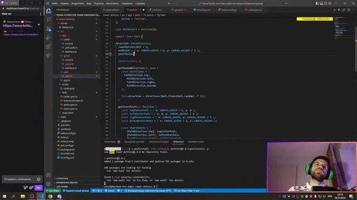The height and width of the screenshot is (200, 357).
Task: Toggle bottom panel layout icon in title bar
Action: 321,3
